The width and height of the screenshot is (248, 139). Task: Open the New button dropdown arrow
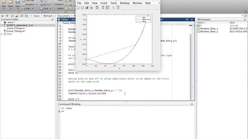coord(4,8)
